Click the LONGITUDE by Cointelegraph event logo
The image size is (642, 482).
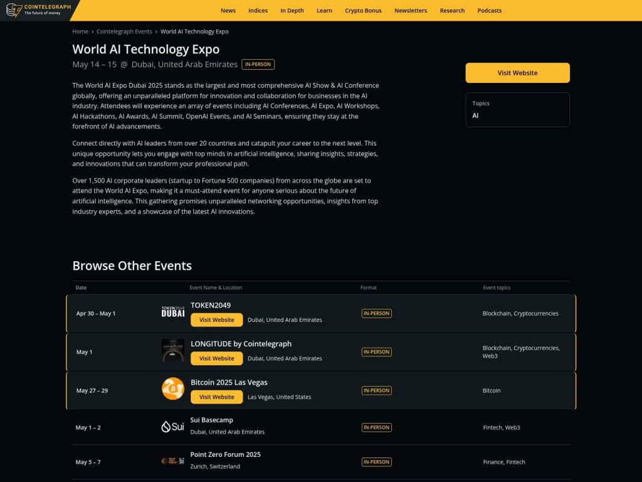tap(172, 350)
